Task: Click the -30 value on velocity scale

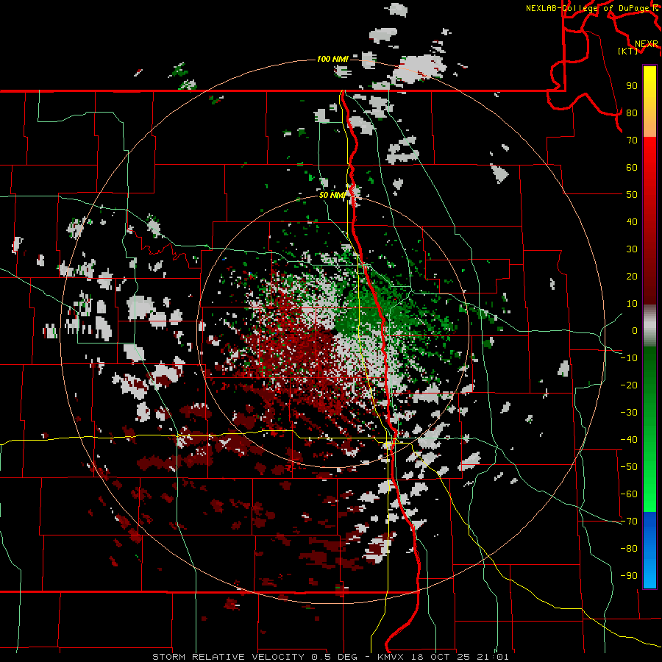Action: point(629,413)
